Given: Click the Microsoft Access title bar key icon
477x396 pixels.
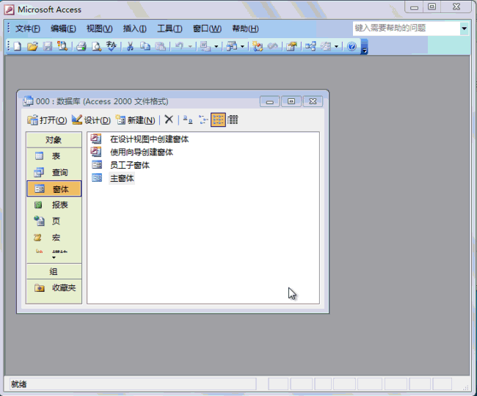Looking at the screenshot, I should pos(10,10).
